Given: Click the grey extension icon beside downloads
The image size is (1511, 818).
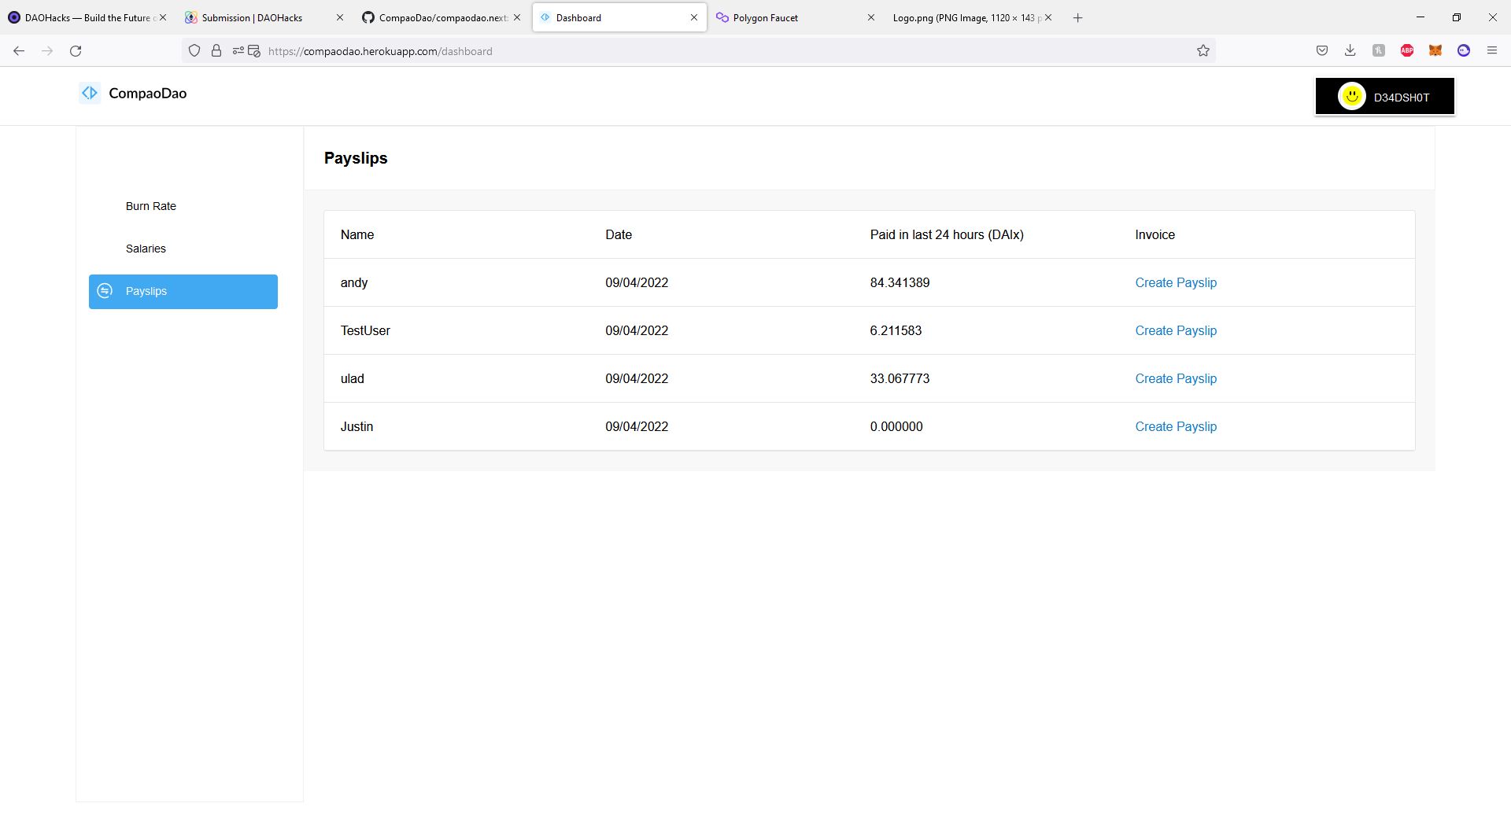Looking at the screenshot, I should click(x=1379, y=51).
